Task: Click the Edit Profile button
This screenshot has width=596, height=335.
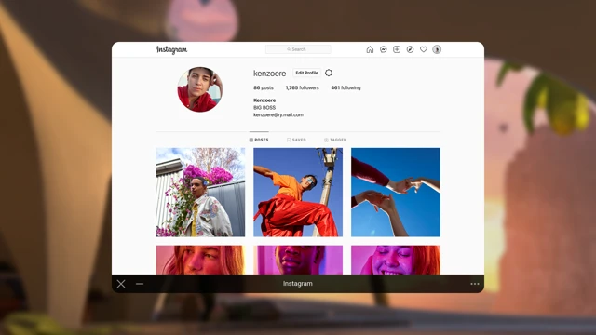Action: pos(306,73)
